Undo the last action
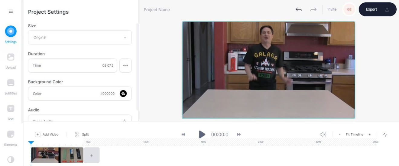 299,9
